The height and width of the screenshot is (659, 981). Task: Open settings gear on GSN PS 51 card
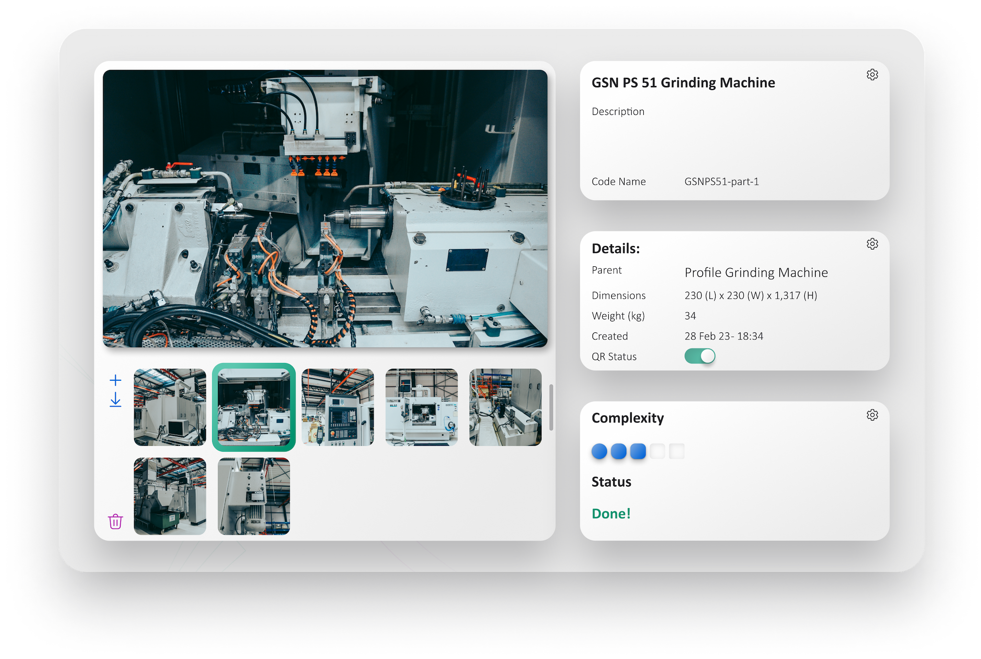pos(872,75)
